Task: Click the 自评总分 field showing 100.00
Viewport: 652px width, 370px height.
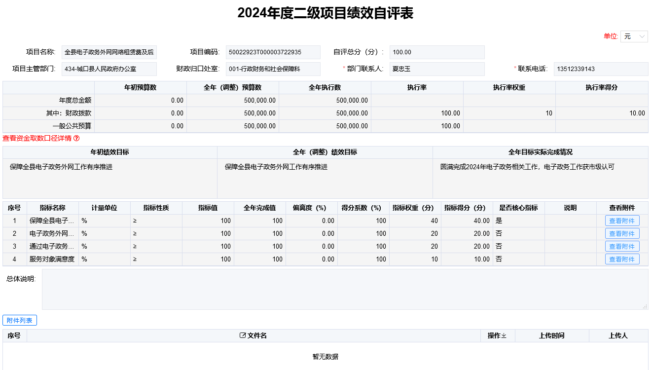Action: 436,52
